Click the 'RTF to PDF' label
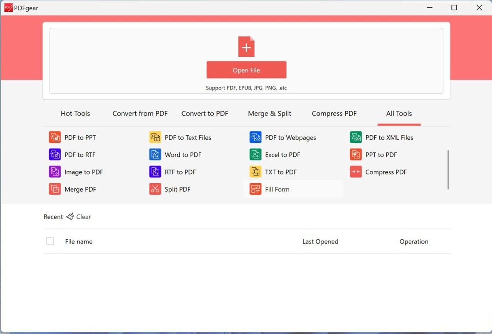492x334 pixels. coord(180,172)
